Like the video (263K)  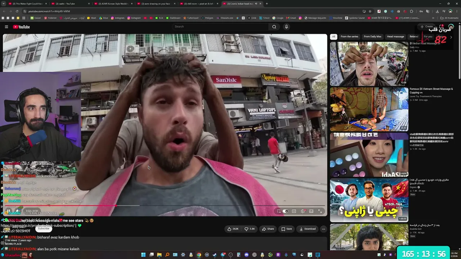pos(233,229)
